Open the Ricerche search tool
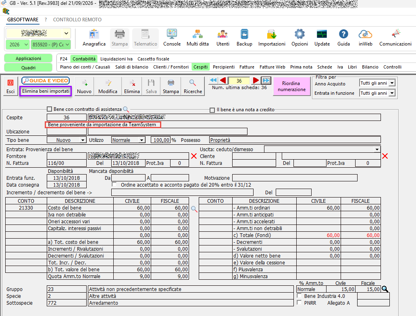Screen dimensions: 416x316 point(193,87)
